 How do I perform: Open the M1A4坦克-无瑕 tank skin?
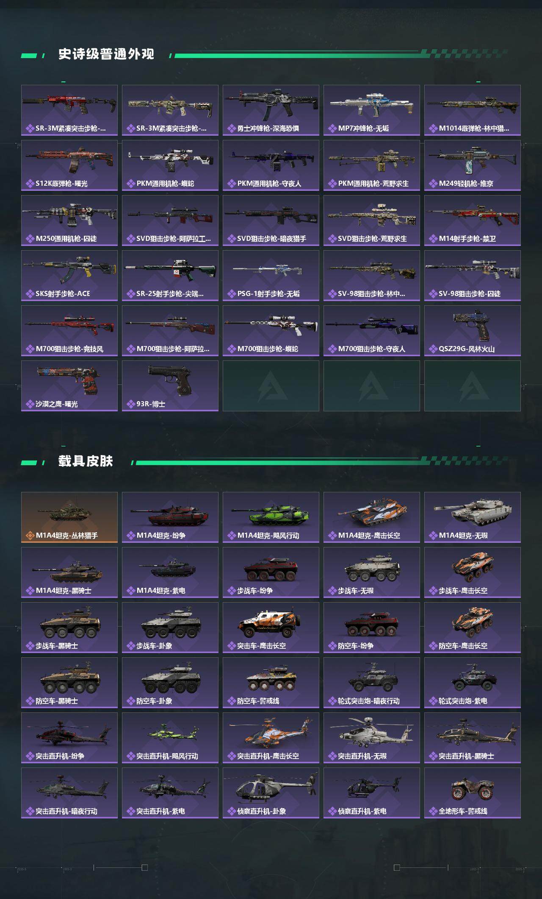click(x=473, y=517)
